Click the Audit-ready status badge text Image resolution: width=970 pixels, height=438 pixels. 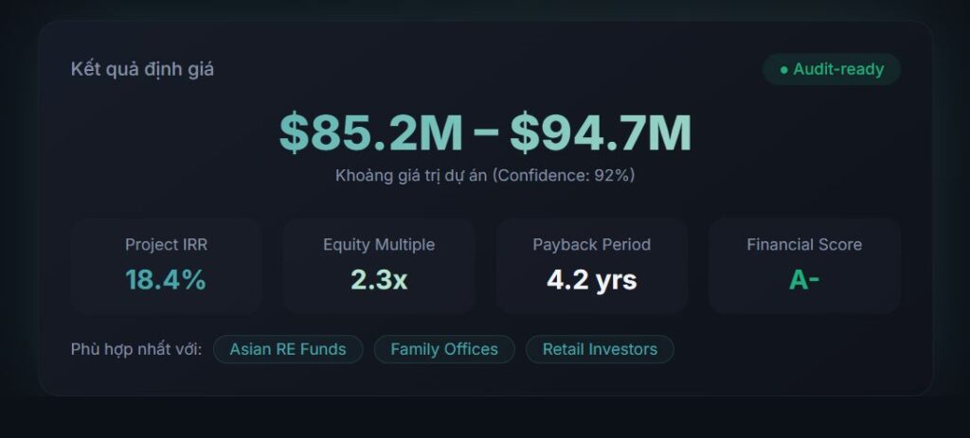(x=838, y=69)
